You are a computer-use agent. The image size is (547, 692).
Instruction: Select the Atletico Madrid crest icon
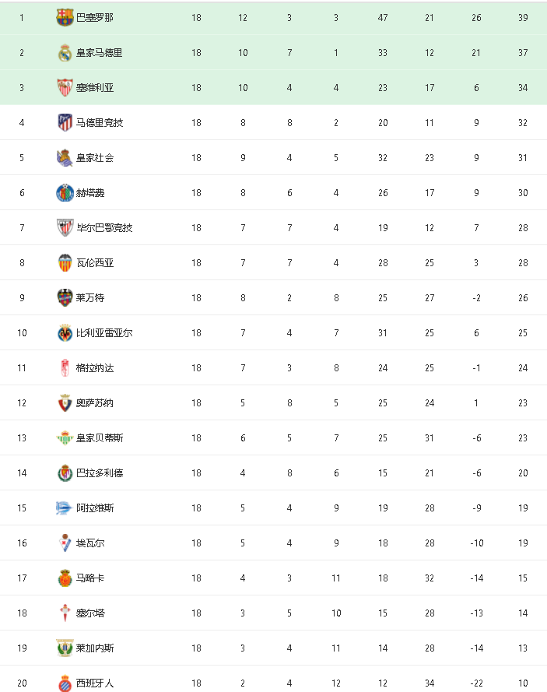(x=65, y=123)
